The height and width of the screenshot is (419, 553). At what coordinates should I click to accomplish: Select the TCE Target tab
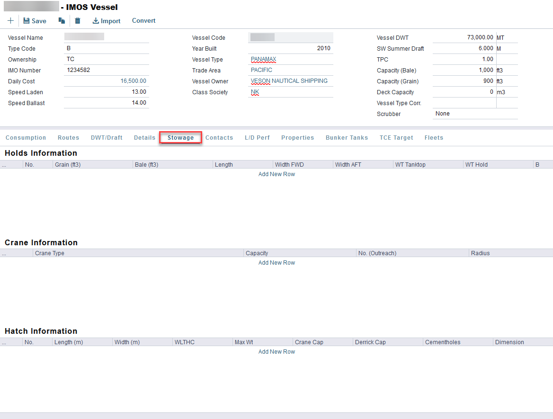coord(396,138)
